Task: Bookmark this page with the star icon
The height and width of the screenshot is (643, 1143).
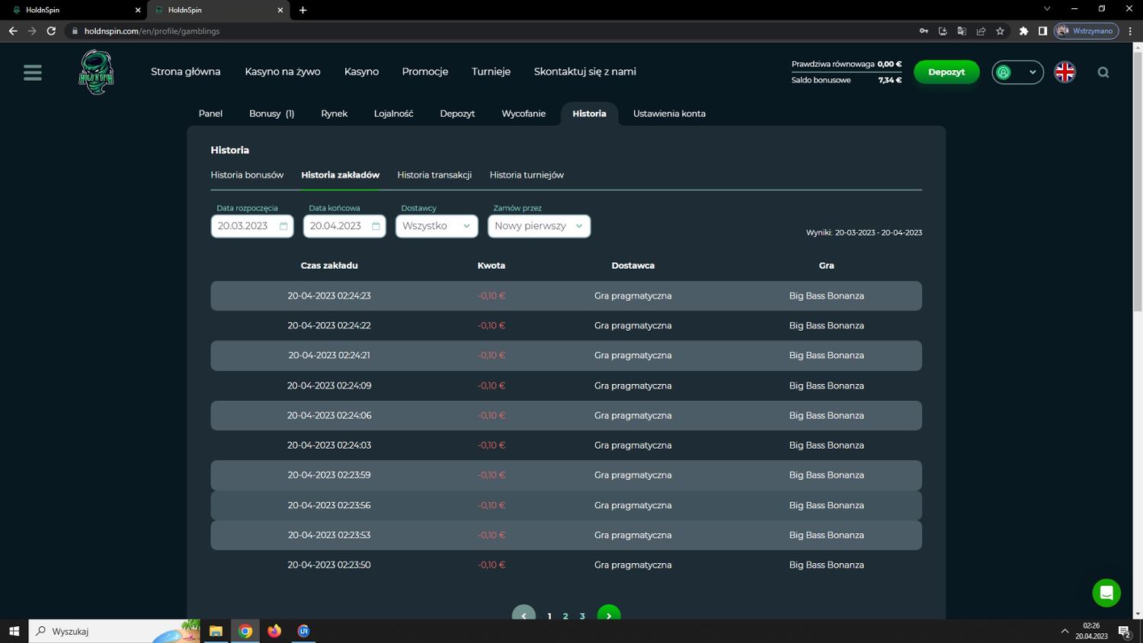Action: (x=1000, y=31)
